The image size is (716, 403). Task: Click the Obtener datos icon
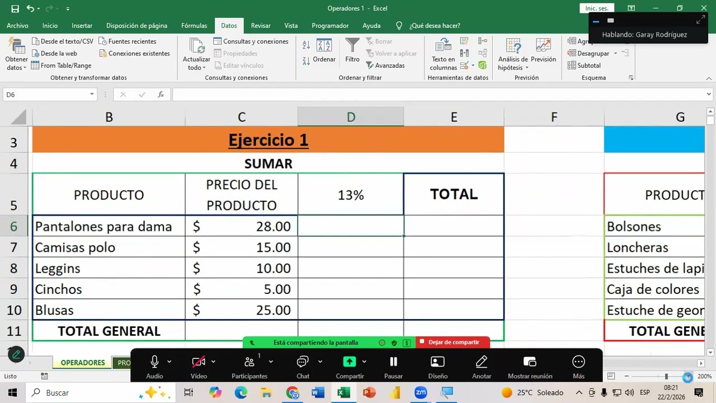(16, 46)
